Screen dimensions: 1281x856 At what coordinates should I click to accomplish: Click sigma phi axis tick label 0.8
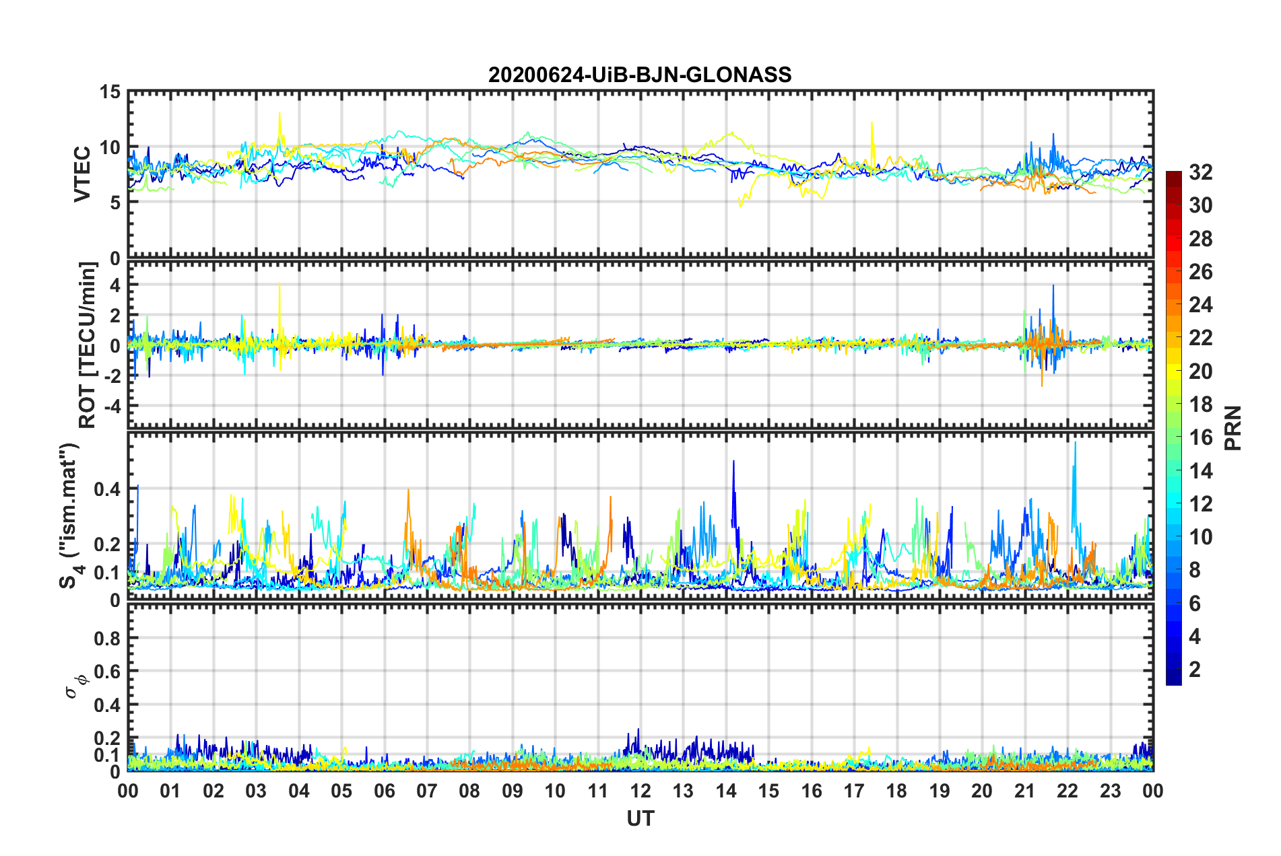click(108, 638)
